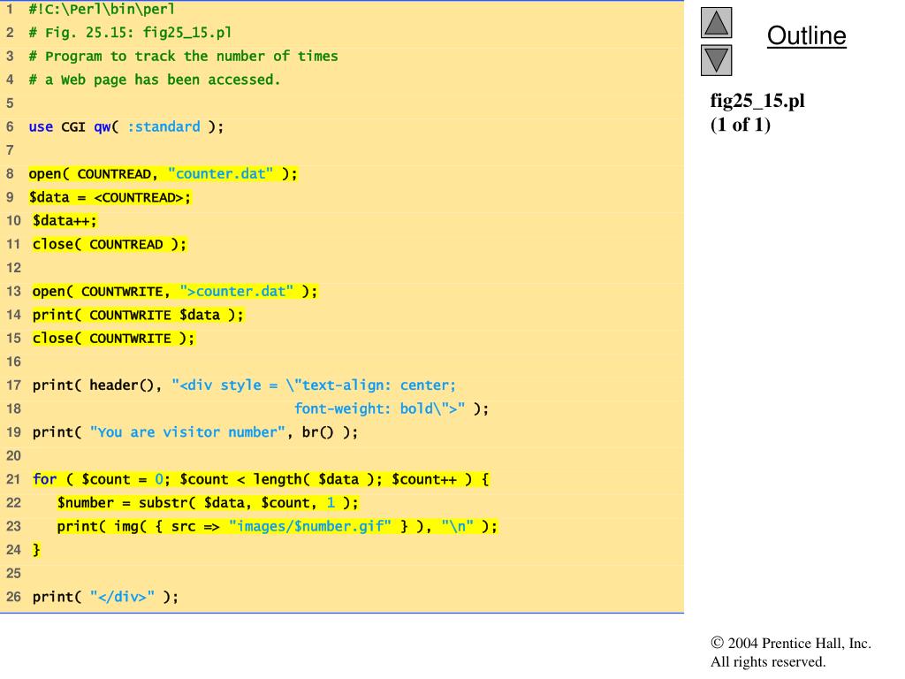Click the up arrow navigation button

click(x=716, y=23)
